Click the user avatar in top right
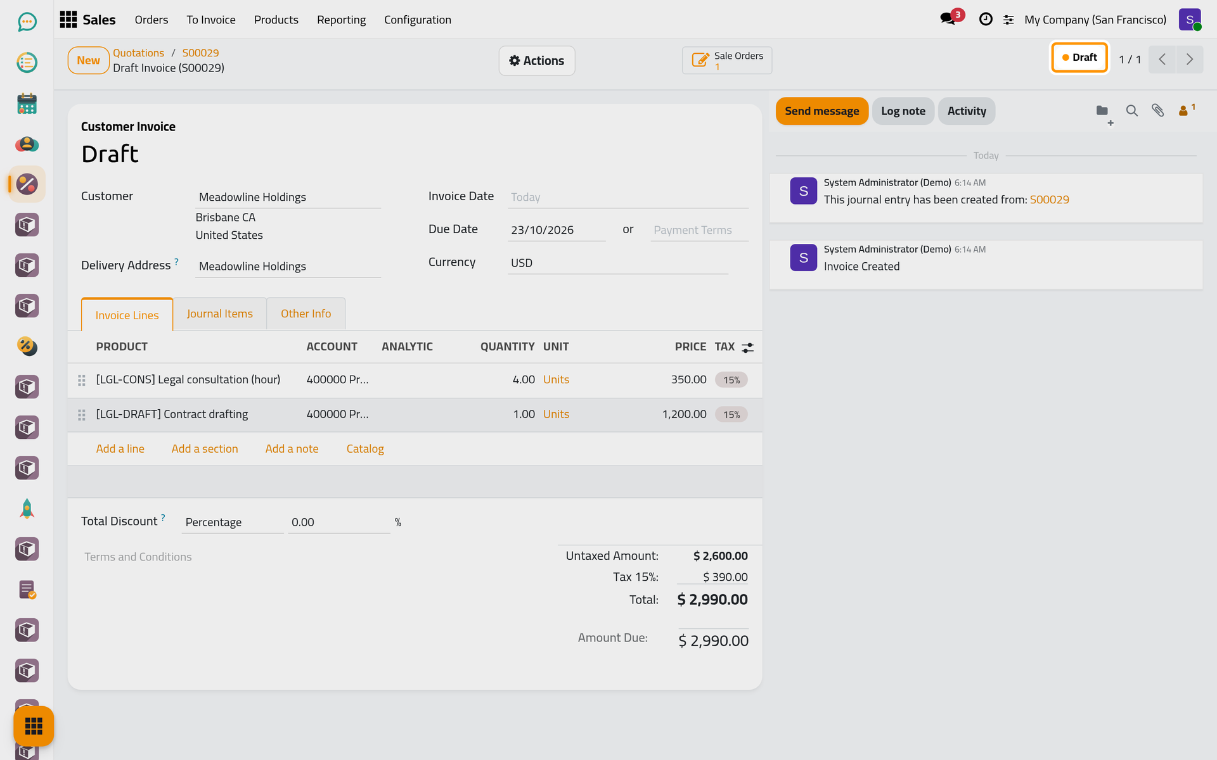This screenshot has height=760, width=1217. click(1190, 20)
